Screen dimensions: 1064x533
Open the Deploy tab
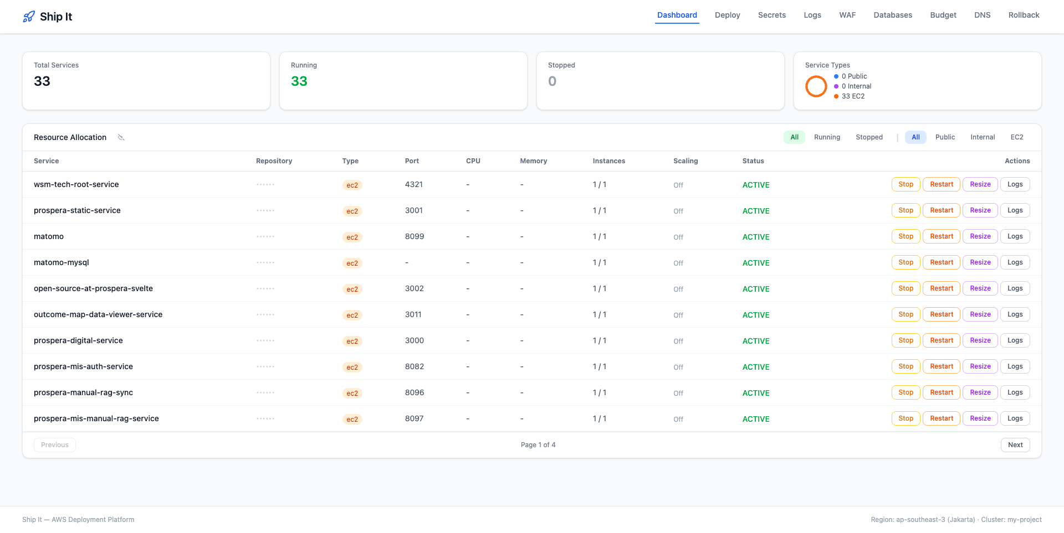pyautogui.click(x=727, y=15)
